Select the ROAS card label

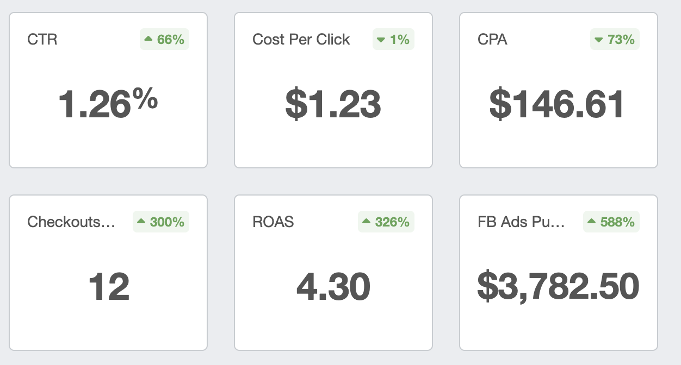[273, 222]
